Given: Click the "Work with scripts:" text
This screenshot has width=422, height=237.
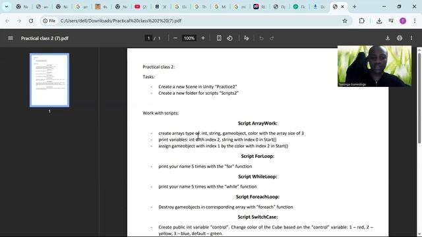Looking at the screenshot, I should 161,113.
